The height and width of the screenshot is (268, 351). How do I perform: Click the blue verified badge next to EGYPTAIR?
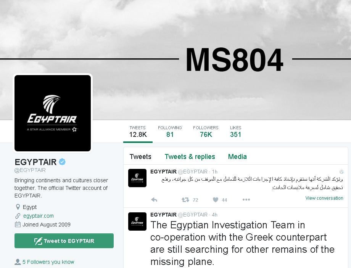point(62,162)
